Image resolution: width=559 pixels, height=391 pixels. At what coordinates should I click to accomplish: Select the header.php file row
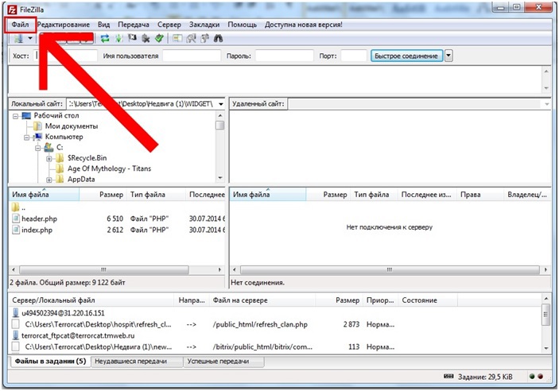(118, 219)
